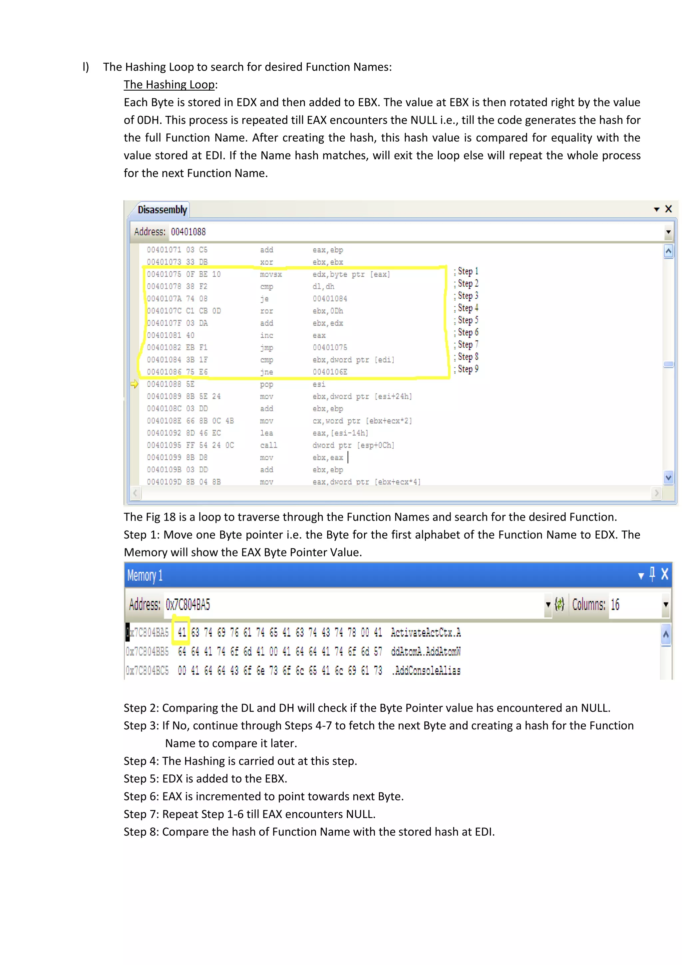
Task: Click the Reevaluate Automatically icon
Action: click(x=559, y=604)
